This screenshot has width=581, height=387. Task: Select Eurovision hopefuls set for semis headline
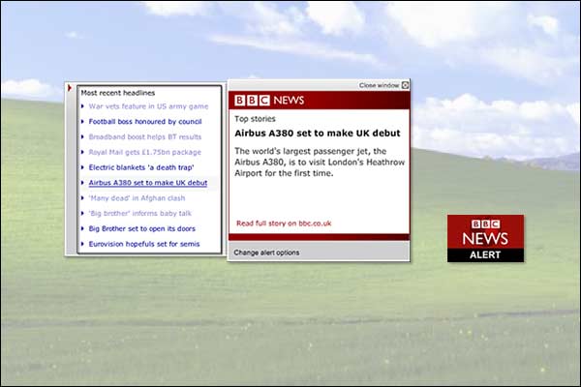[x=145, y=244]
